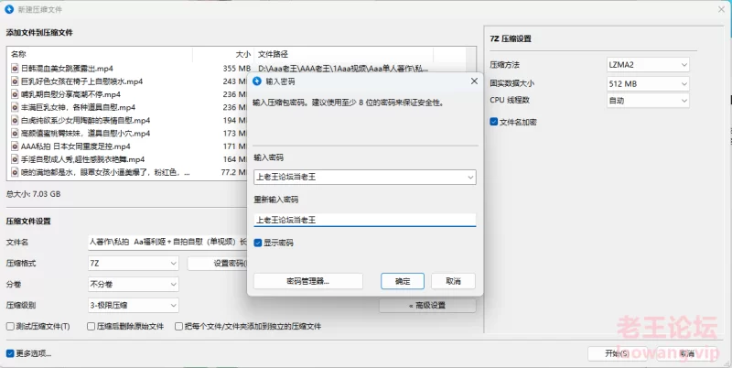This screenshot has height=368, width=732.
Task: Enable 测试压缩文件(T) option
Action: (x=10, y=327)
